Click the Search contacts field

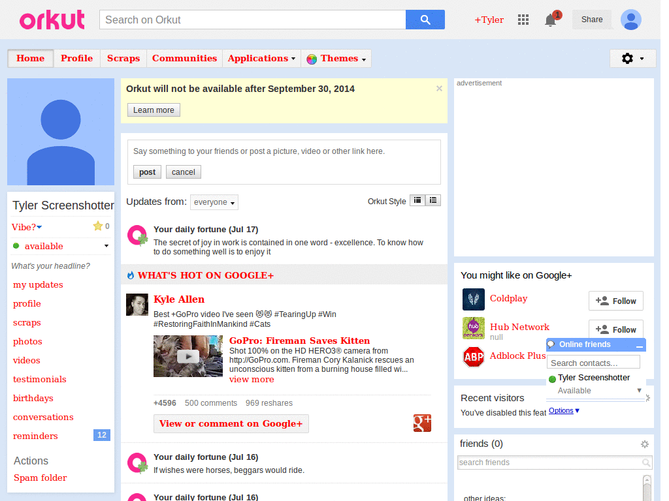(x=593, y=363)
